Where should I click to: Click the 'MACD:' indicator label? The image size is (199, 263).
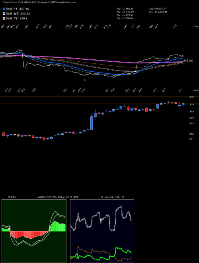click(x=12, y=197)
